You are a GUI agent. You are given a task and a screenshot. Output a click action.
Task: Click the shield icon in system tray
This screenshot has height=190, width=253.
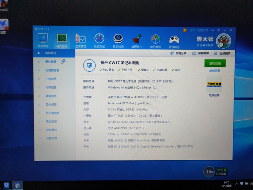pyautogui.click(x=242, y=183)
